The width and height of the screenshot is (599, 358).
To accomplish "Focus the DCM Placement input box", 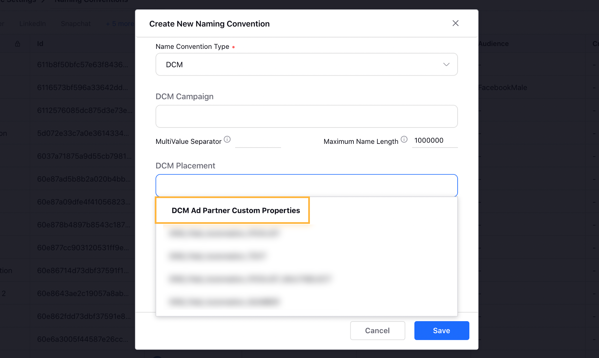I will [307, 185].
